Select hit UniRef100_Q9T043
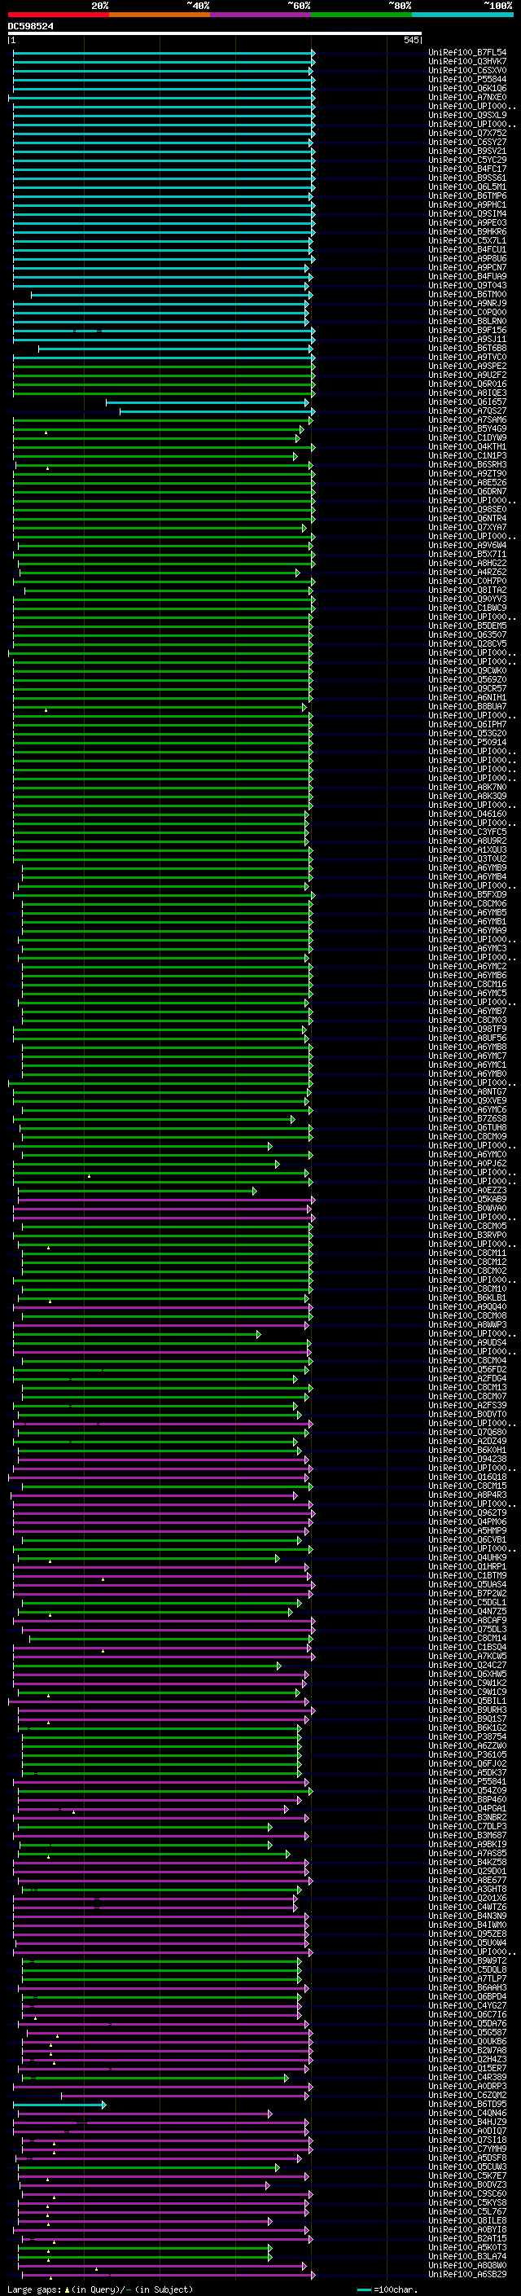 pos(467,286)
